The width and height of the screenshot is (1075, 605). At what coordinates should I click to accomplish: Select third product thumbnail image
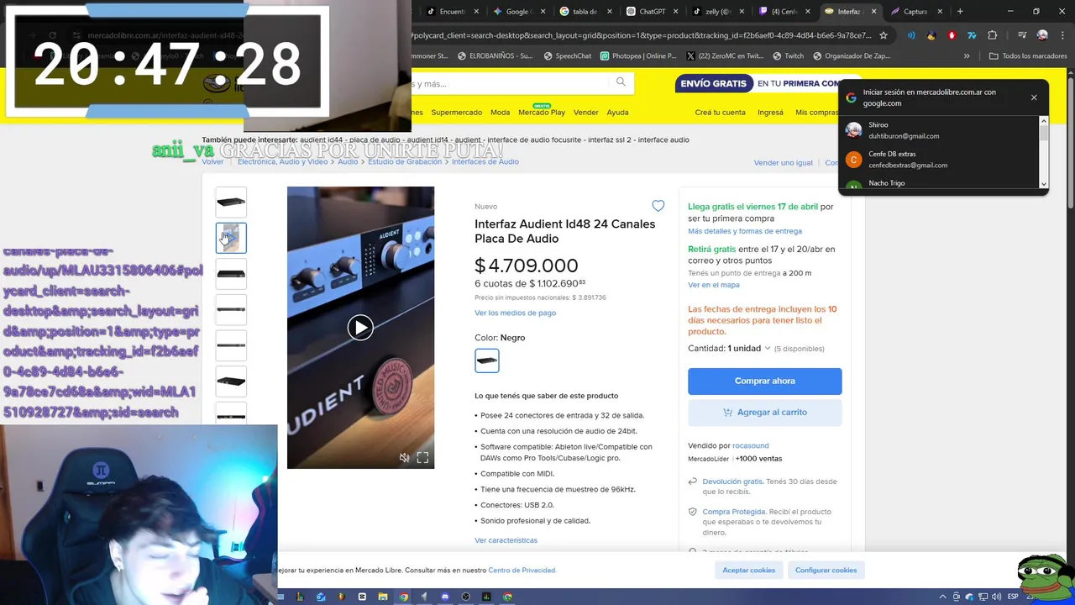(231, 274)
